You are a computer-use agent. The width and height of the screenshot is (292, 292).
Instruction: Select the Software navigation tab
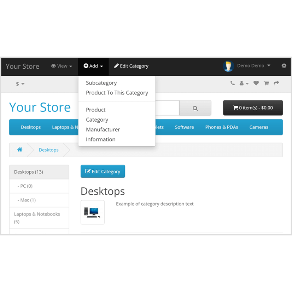tap(184, 127)
